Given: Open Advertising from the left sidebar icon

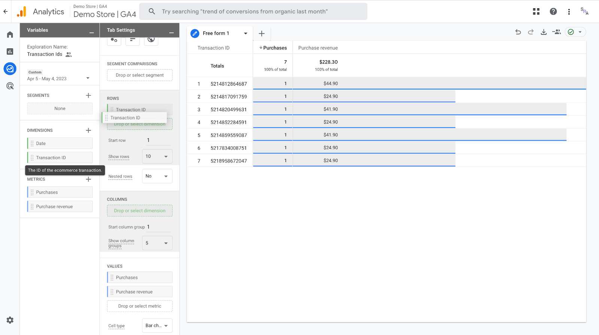Looking at the screenshot, I should pyautogui.click(x=10, y=86).
